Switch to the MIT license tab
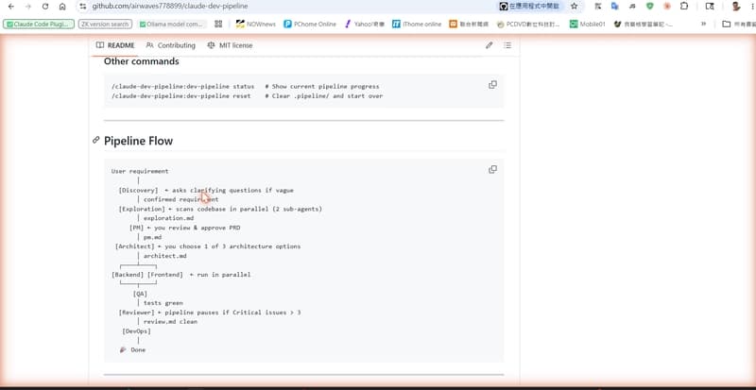The width and height of the screenshot is (756, 390). pos(230,45)
